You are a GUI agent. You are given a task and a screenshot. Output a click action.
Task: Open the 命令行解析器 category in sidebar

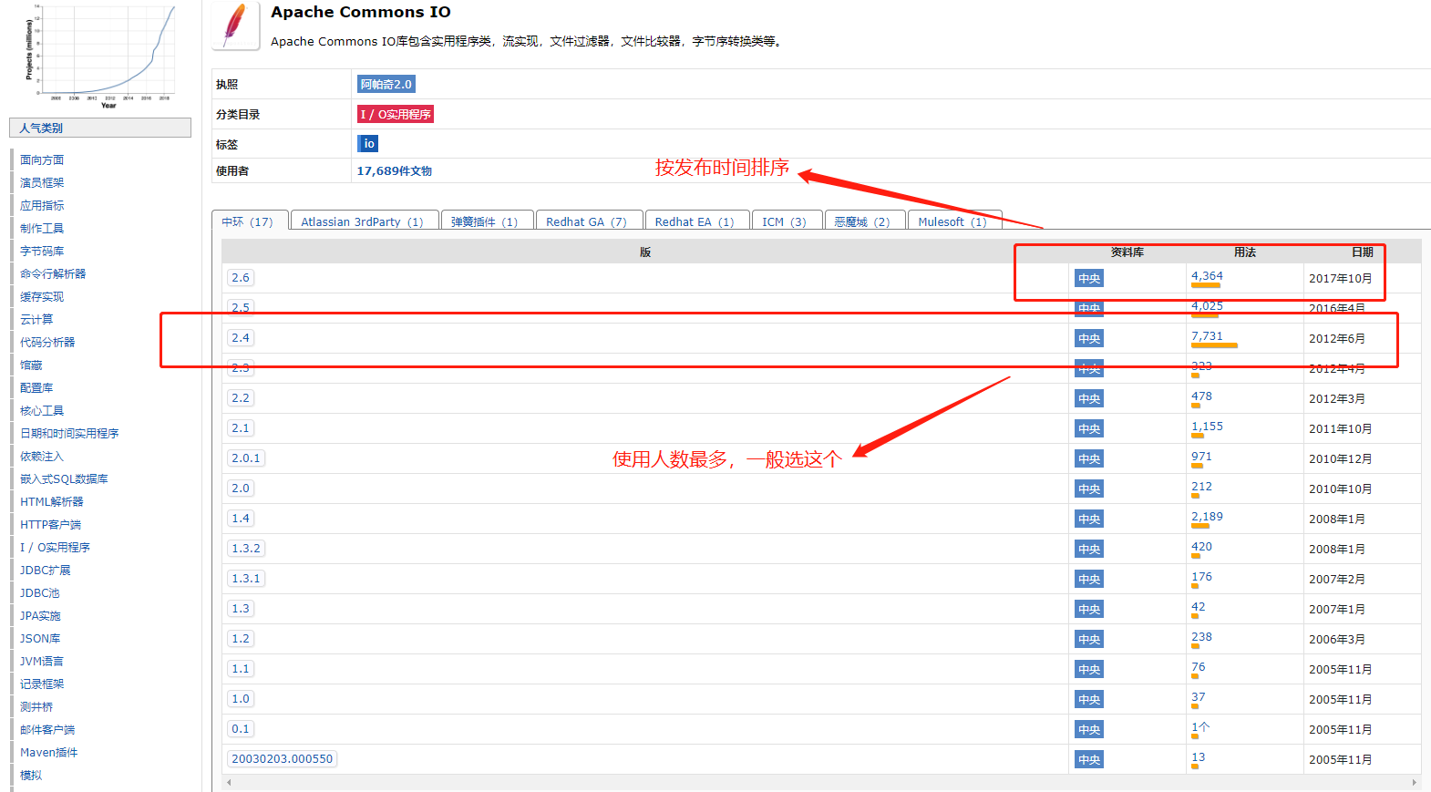(53, 273)
